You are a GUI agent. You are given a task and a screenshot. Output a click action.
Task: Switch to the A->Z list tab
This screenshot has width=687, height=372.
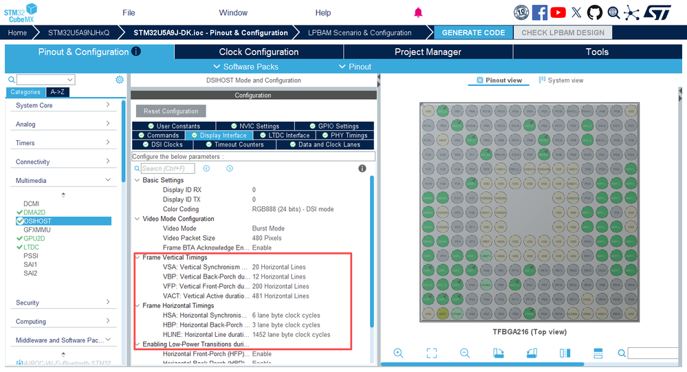(57, 92)
